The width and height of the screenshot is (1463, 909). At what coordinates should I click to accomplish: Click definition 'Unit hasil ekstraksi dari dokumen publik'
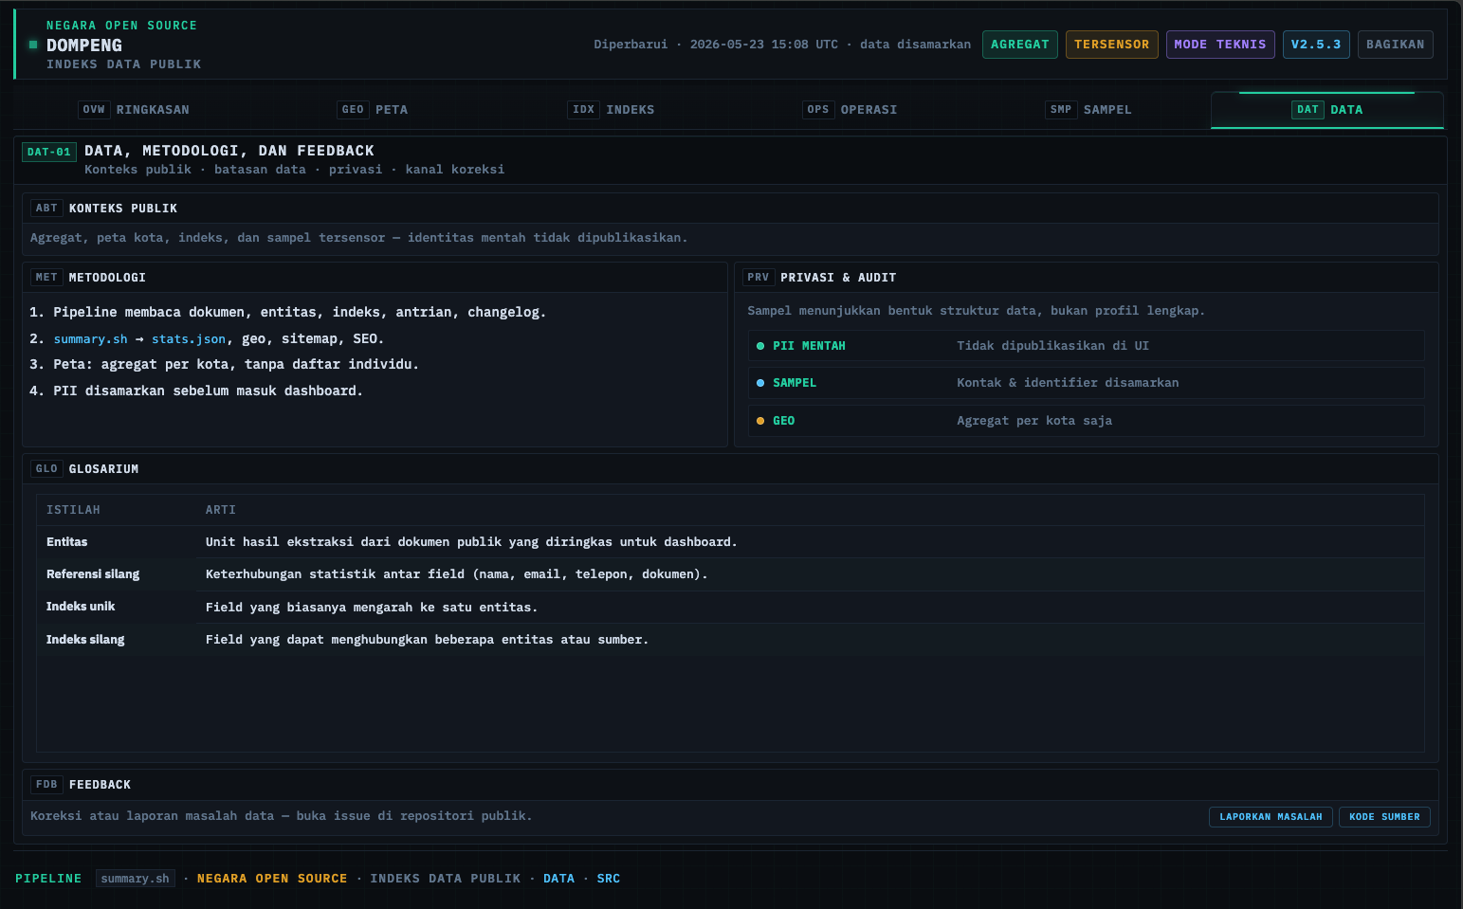471,542
